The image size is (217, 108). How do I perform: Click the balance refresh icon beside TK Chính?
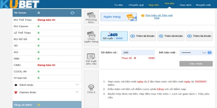coord(72,13)
